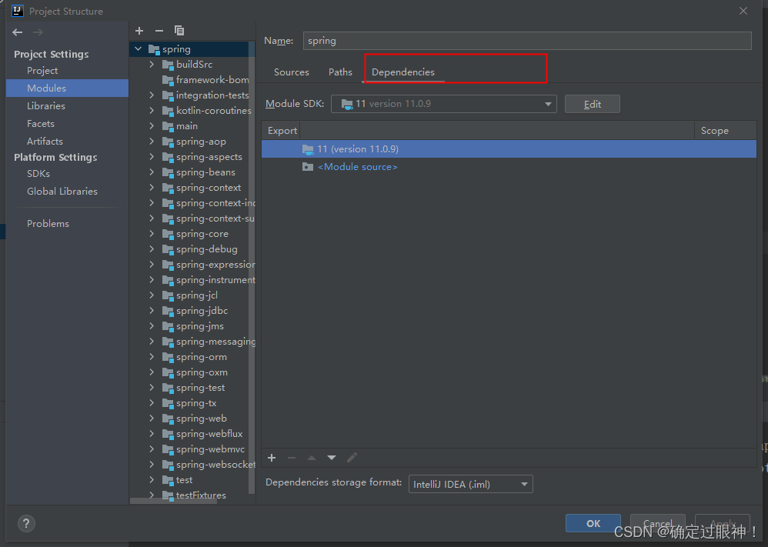Edit dependency with the pencil icon
Screen dimensions: 768x547
point(352,458)
